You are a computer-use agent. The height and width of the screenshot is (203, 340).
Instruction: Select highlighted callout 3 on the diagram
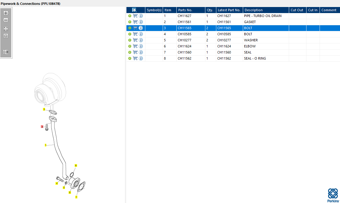pyautogui.click(x=42, y=127)
